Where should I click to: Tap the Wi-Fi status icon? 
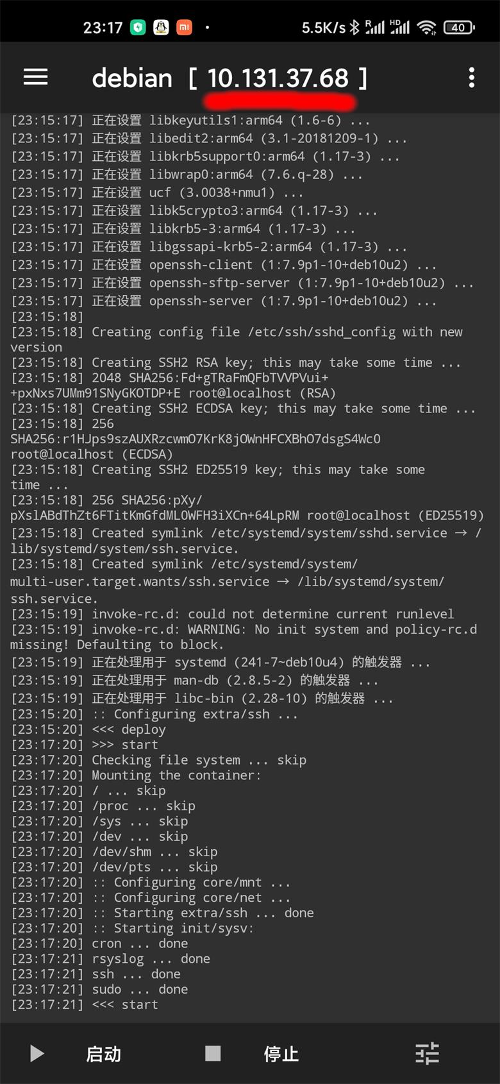(x=426, y=28)
